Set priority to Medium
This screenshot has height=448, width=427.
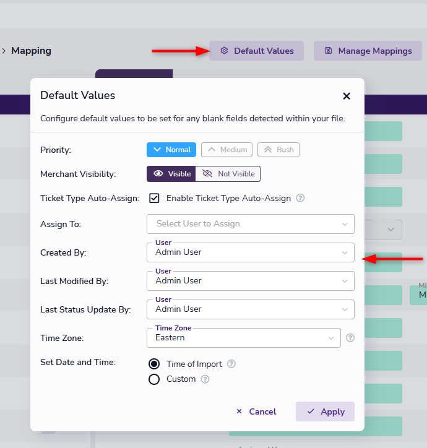[x=227, y=150]
